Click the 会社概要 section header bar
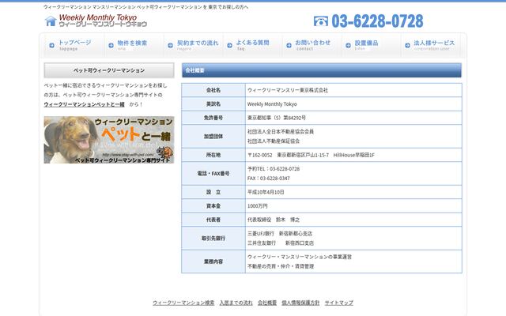 point(322,70)
